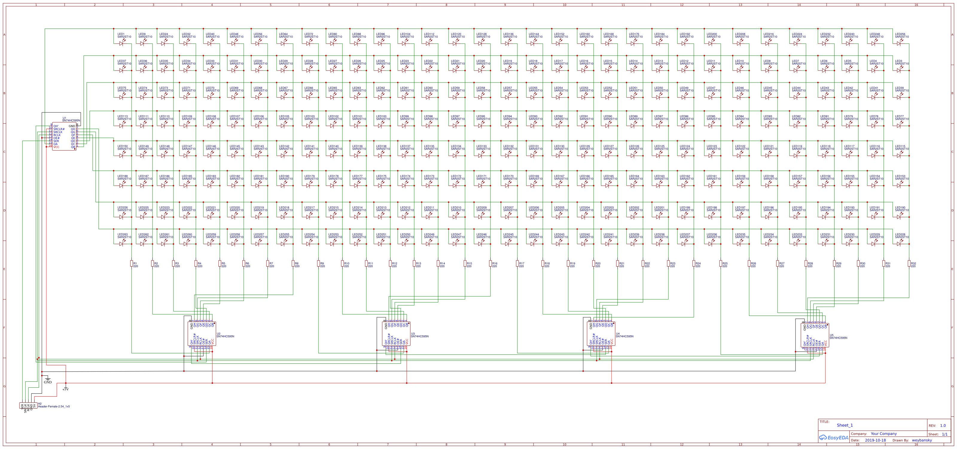The width and height of the screenshot is (957, 449).
Task: Click the EasyEDA logo in title block
Action: coord(834,437)
